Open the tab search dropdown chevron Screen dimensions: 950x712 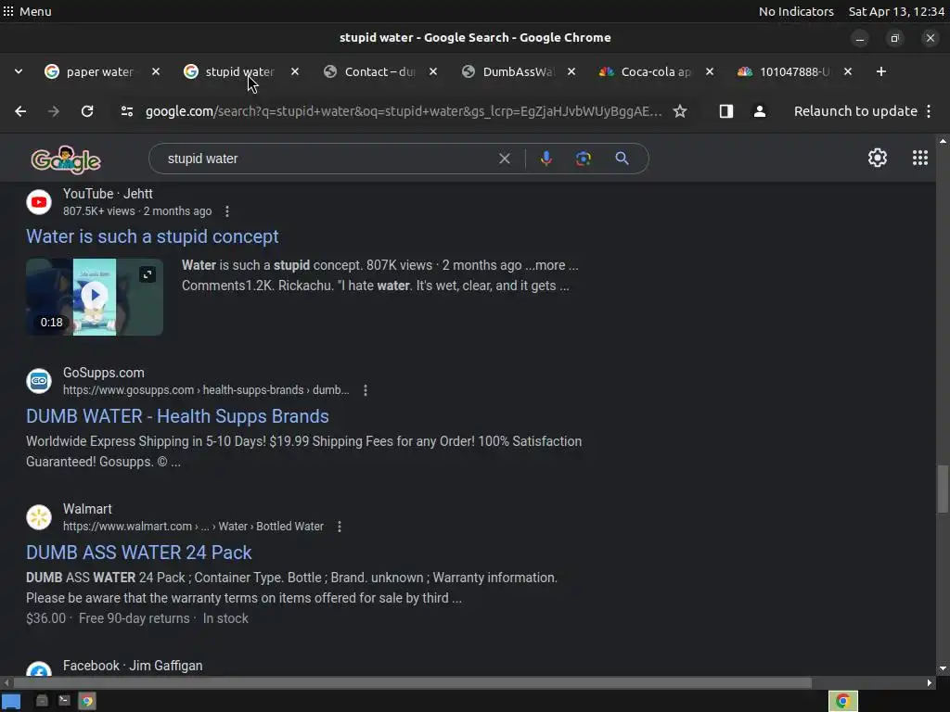pos(19,71)
